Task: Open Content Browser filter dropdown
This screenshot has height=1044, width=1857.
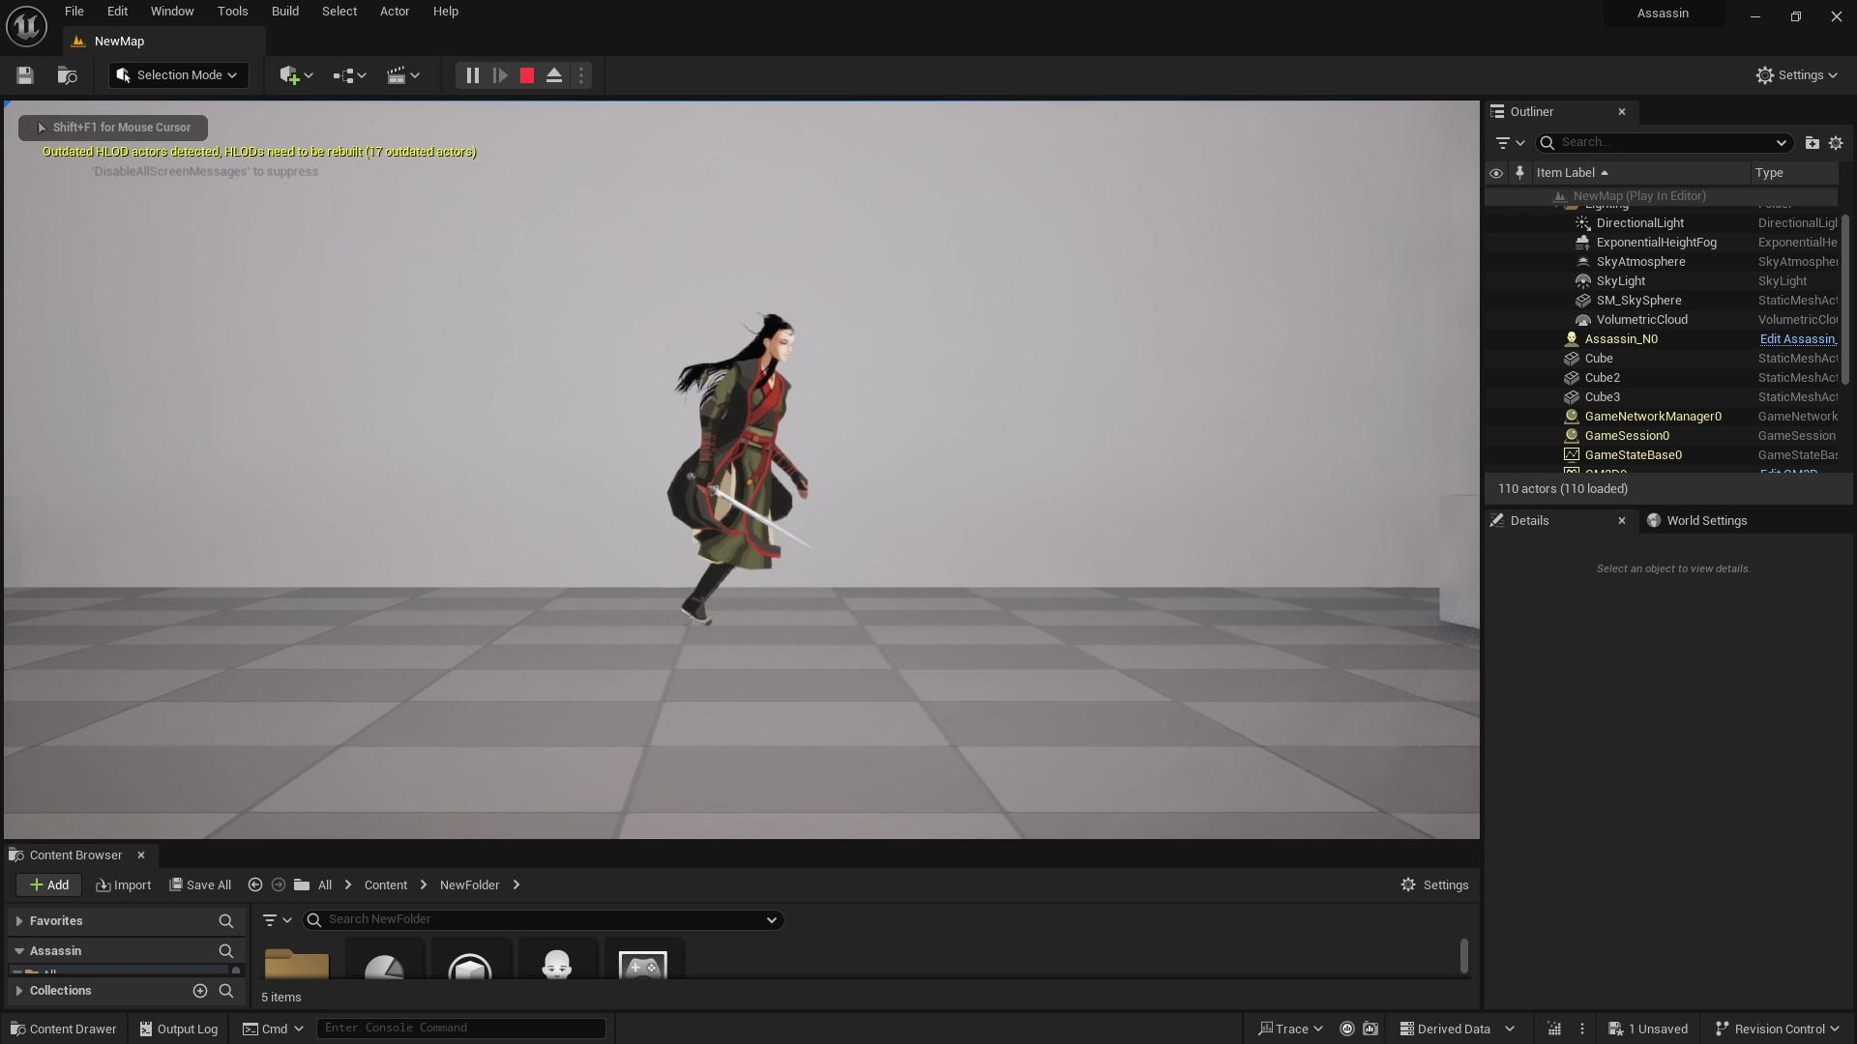Action: pyautogui.click(x=277, y=920)
